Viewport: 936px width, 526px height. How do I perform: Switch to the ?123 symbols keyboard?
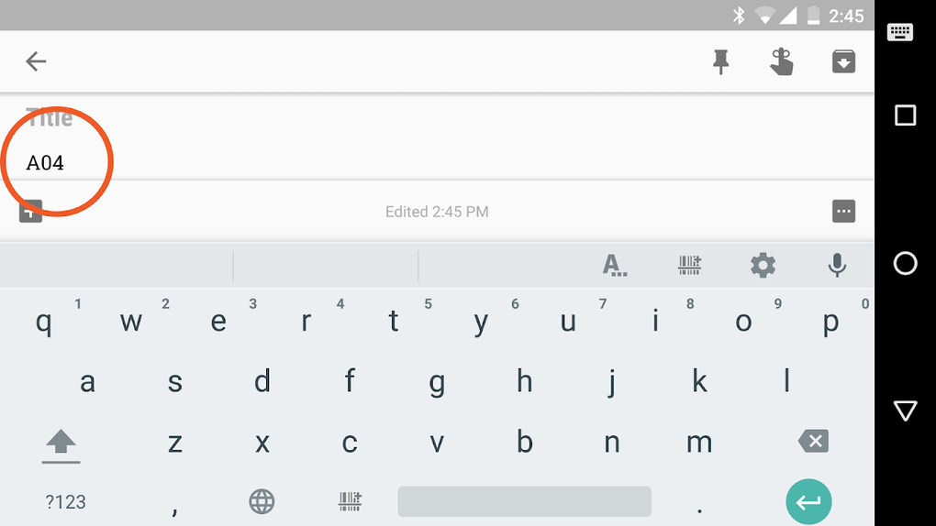66,502
